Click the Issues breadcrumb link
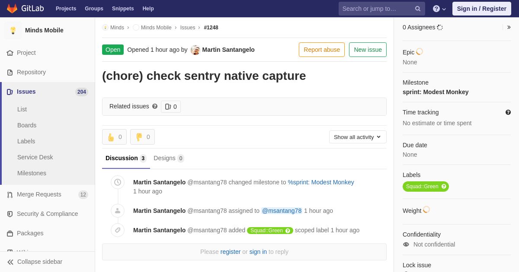Screen dimensions: 519x272 (188, 28)
